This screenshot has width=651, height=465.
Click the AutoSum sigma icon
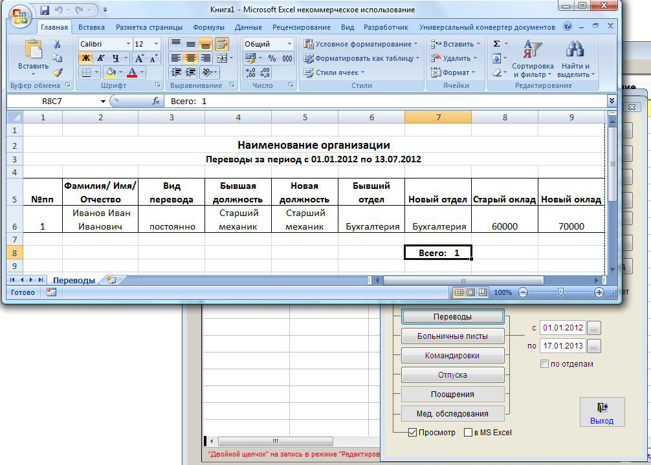[496, 44]
